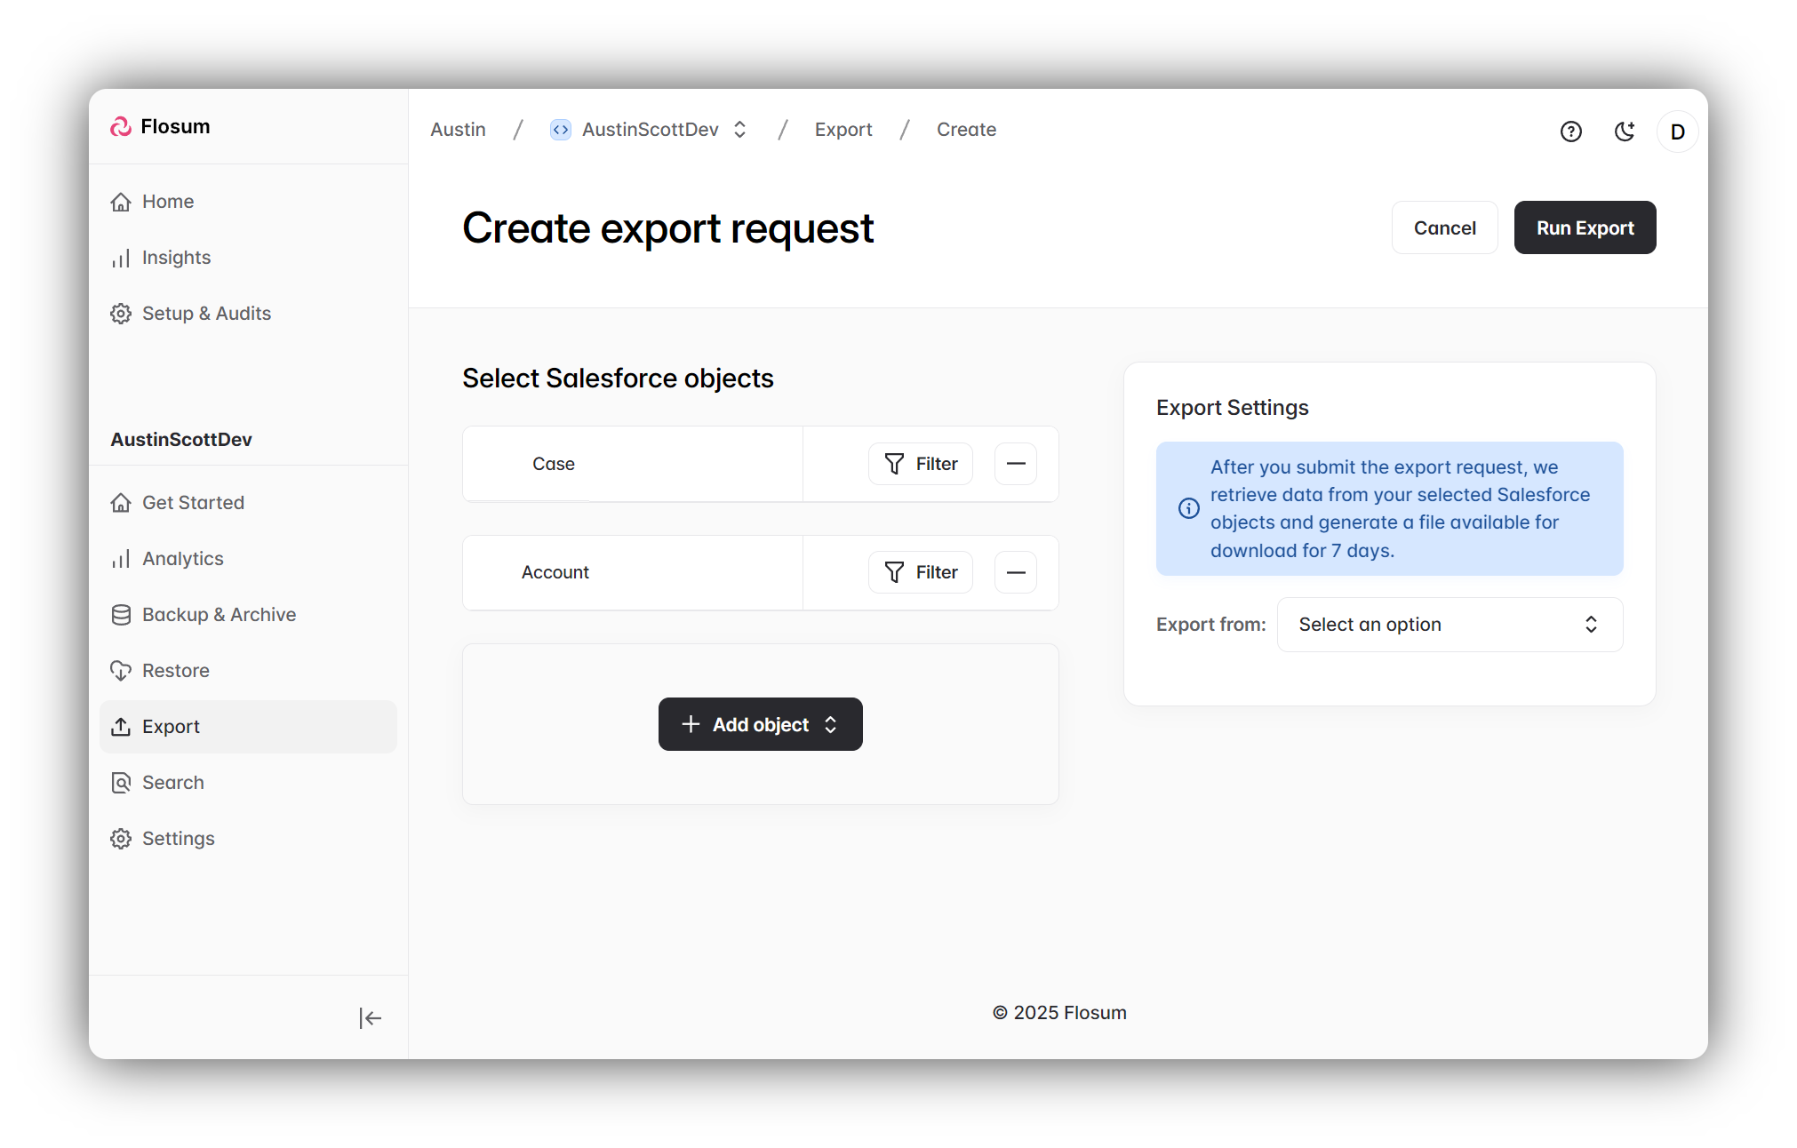Viewport: 1797px width, 1148px height.
Task: Open the user avatar D menu
Action: pos(1677,132)
